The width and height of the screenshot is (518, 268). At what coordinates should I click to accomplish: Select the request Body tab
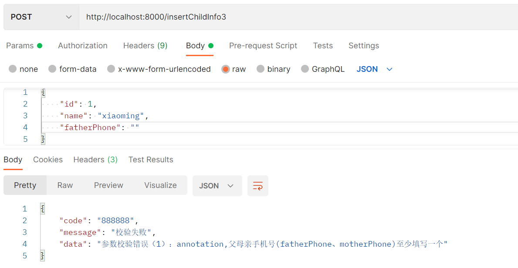(x=200, y=46)
